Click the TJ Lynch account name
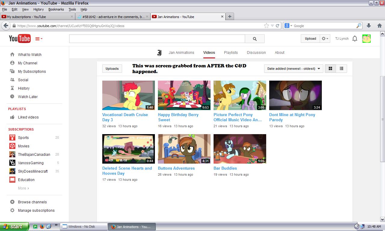Image resolution: width=385 pixels, height=231 pixels. tap(342, 38)
